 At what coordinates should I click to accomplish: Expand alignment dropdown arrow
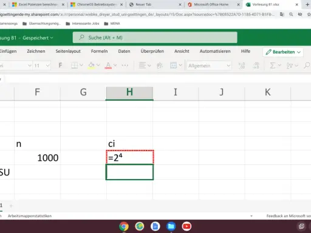click(x=149, y=66)
